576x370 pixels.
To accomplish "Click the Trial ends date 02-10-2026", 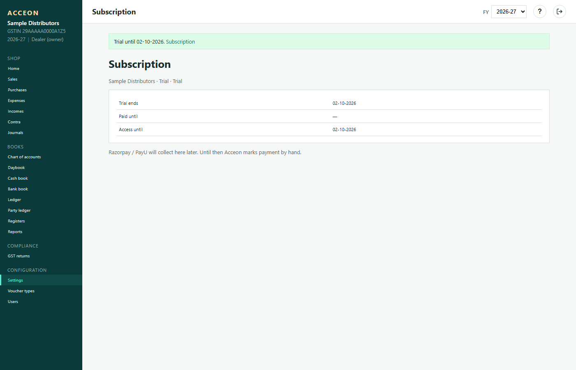I will point(344,103).
